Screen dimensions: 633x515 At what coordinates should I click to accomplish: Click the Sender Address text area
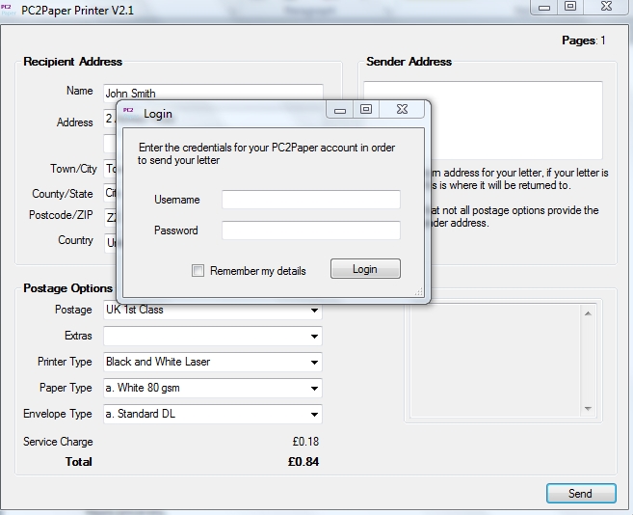tap(483, 121)
